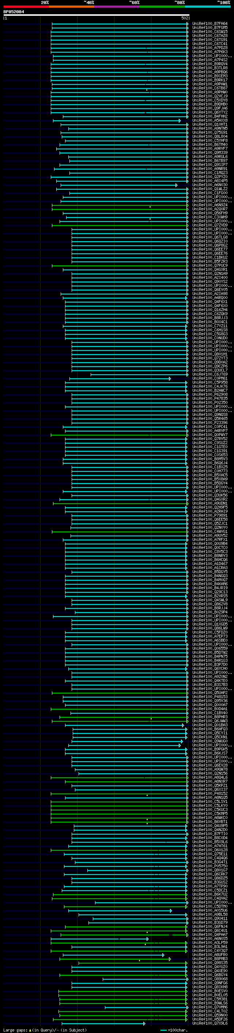
Task: Select the UniRef100_P23396 hit
Action: pos(210,422)
